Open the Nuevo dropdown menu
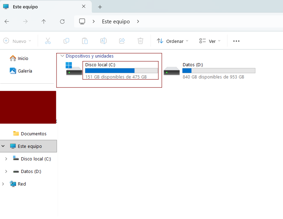283x219 pixels. click(17, 41)
